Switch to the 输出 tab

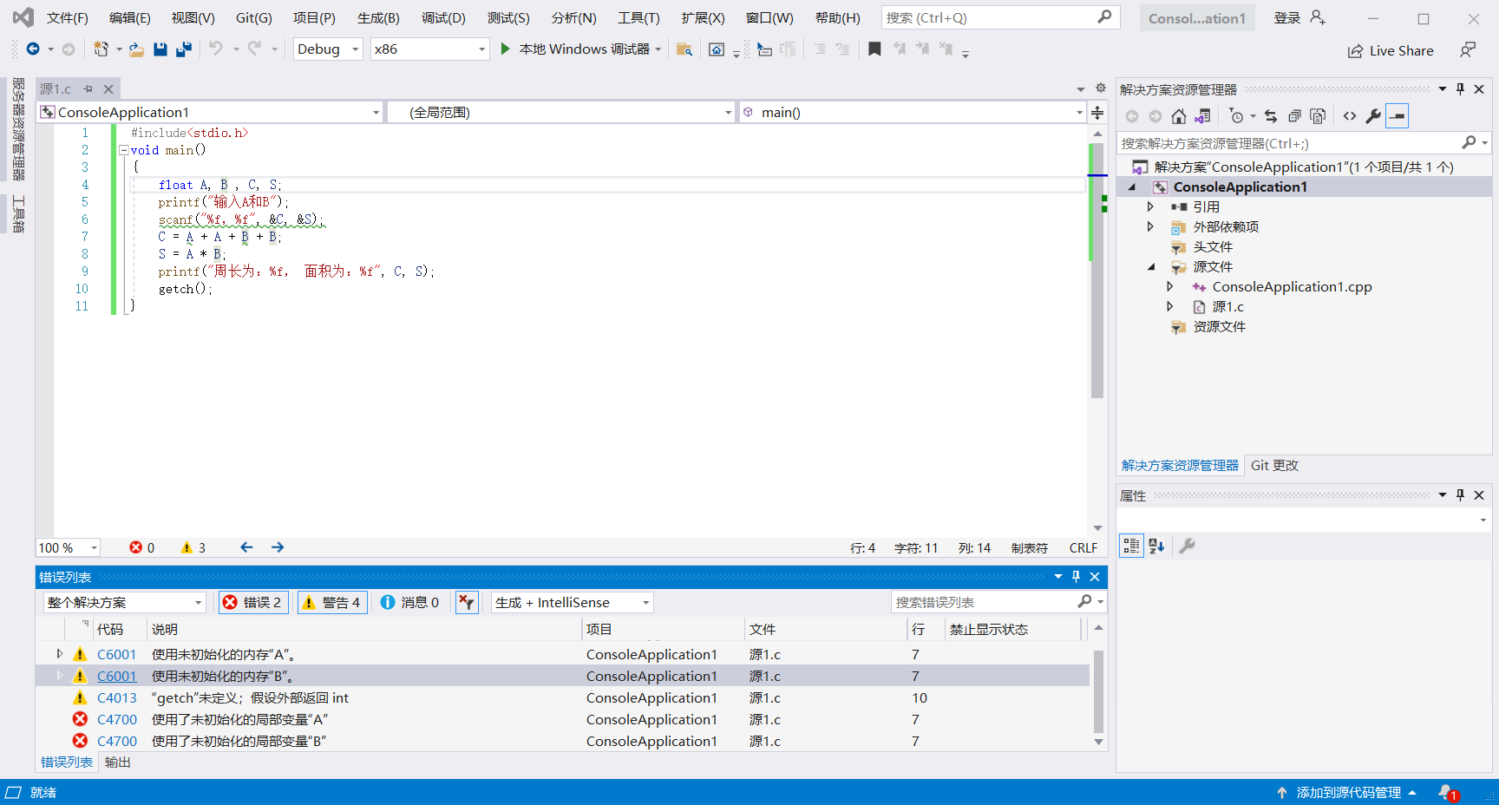click(x=118, y=762)
